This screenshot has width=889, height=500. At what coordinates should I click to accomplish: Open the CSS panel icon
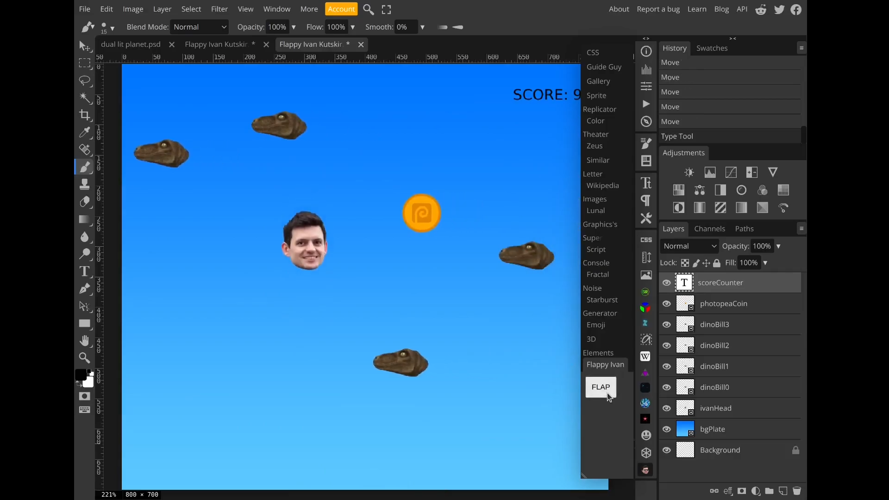pos(646,240)
